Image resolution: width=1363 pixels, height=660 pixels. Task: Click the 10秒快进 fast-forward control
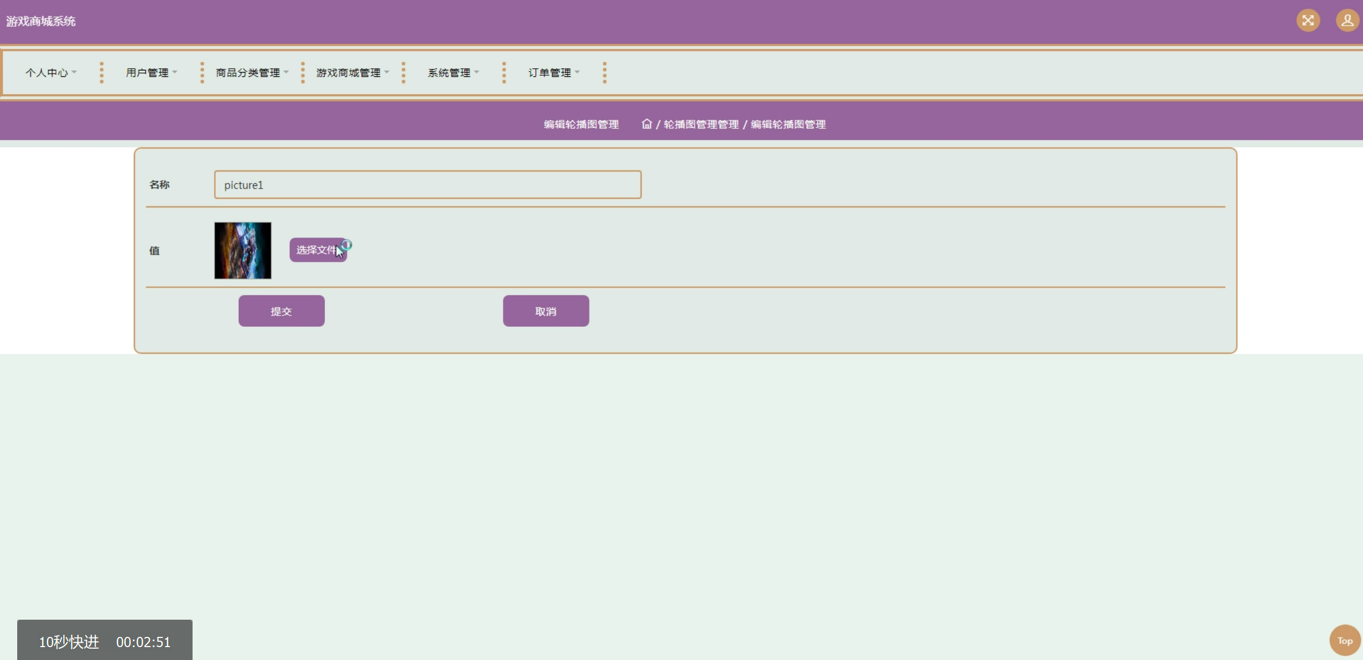[69, 642]
